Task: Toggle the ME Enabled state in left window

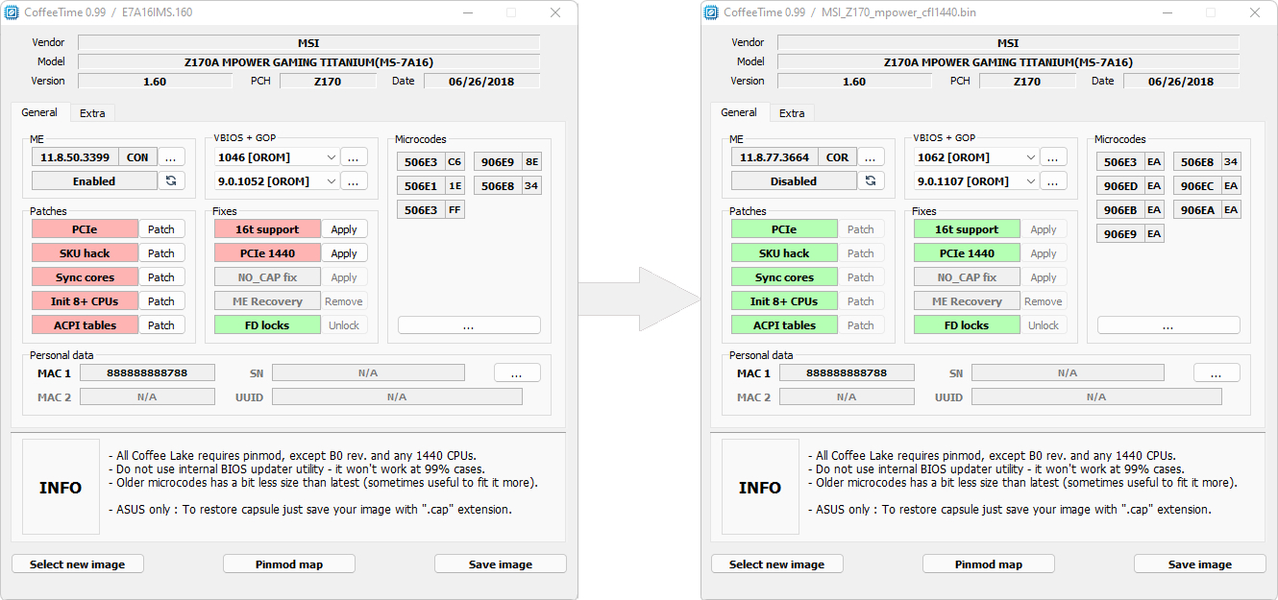Action: coord(94,180)
